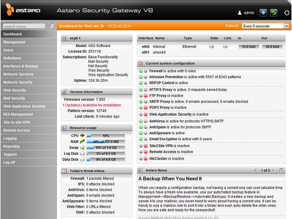Toggle the IM/P2P Control status indicator

[x=143, y=83]
